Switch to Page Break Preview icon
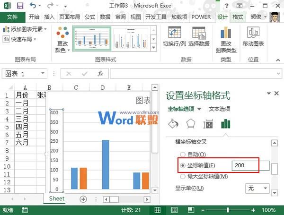Viewport: 284px width, 215px height. [x=191, y=210]
